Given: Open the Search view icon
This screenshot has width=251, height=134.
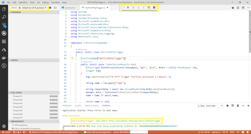Looking at the screenshot, I should coord(4,17).
